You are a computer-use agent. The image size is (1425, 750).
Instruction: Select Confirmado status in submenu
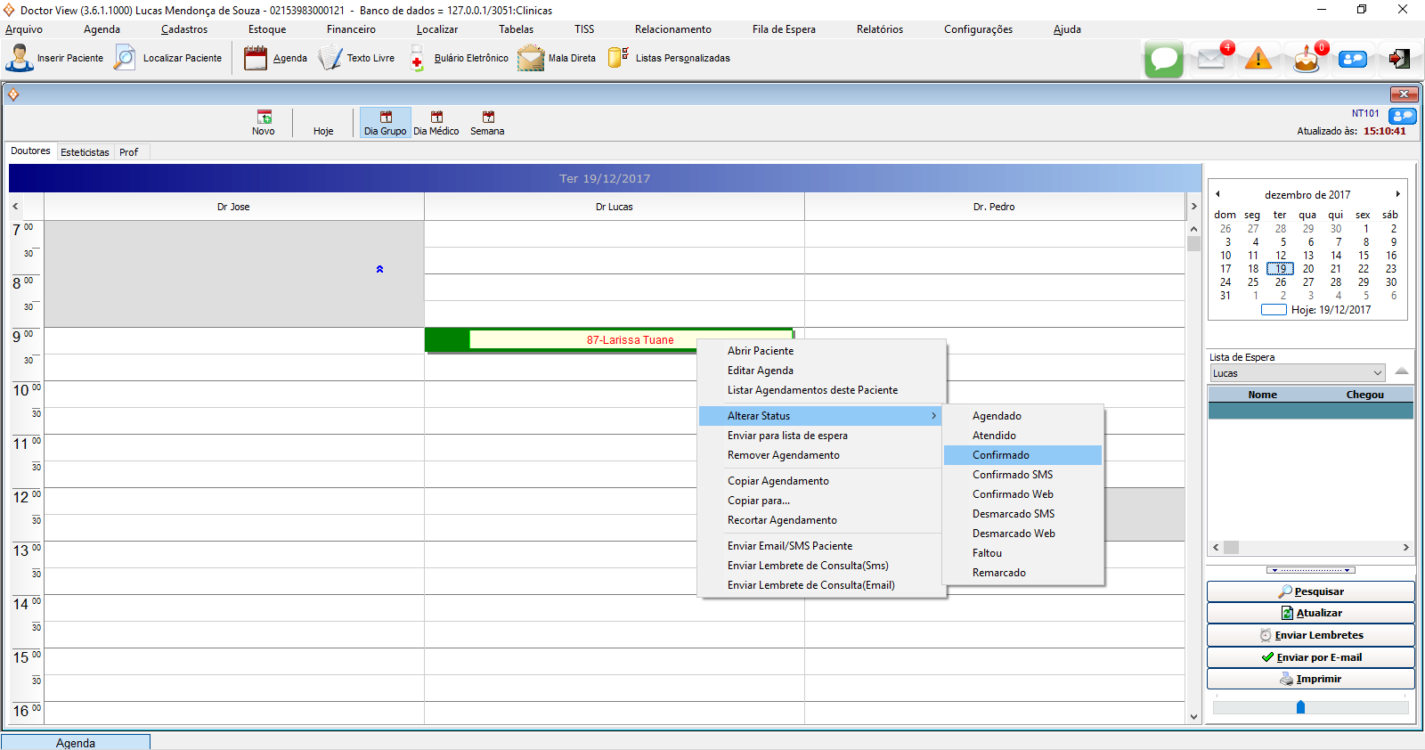(x=1000, y=455)
